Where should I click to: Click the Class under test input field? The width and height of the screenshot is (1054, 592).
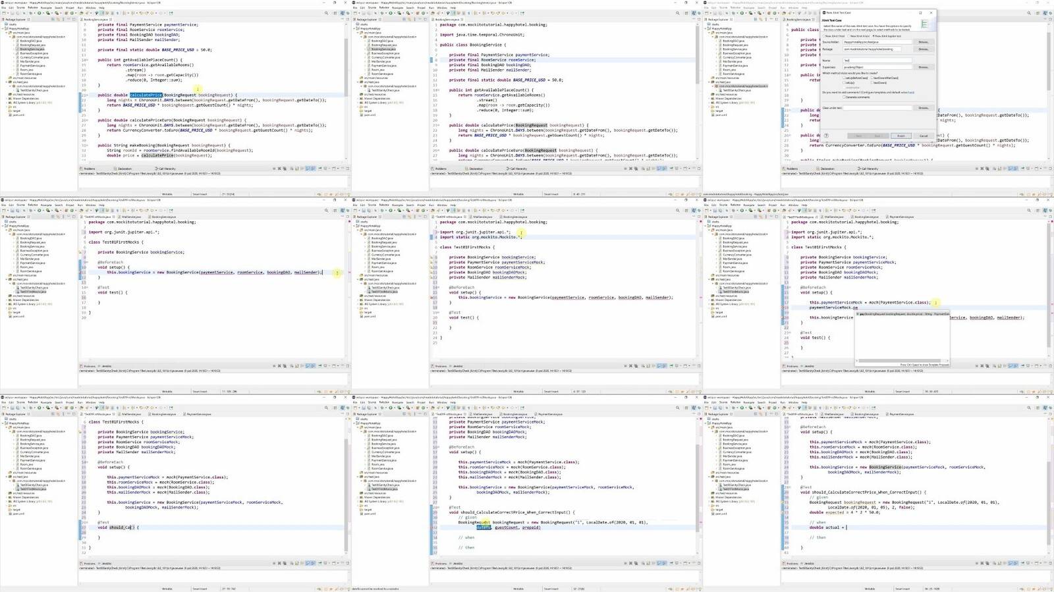pyautogui.click(x=877, y=108)
